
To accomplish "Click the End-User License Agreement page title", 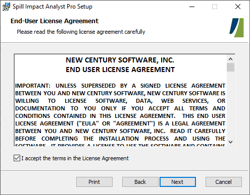I will (x=55, y=21).
